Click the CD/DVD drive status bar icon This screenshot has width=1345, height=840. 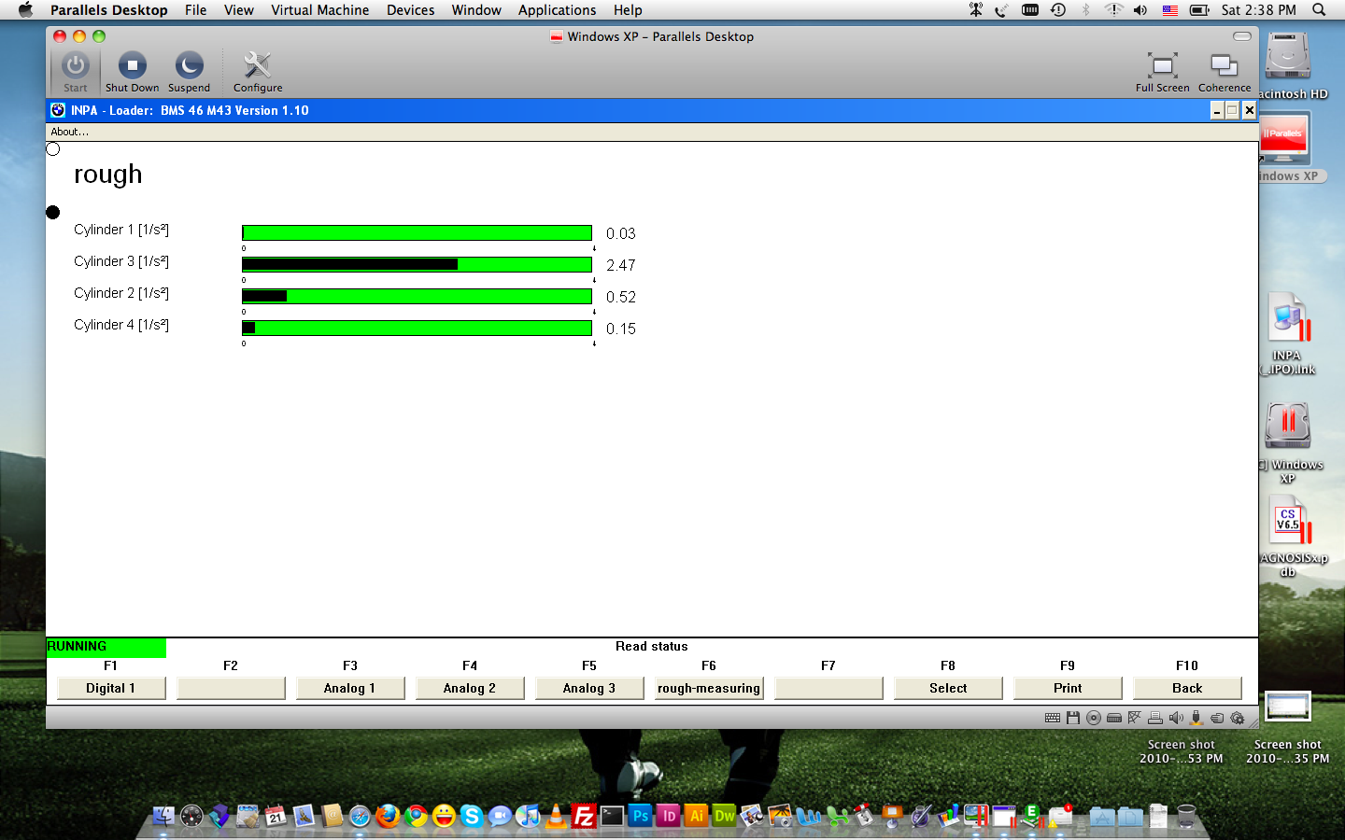point(1094,718)
